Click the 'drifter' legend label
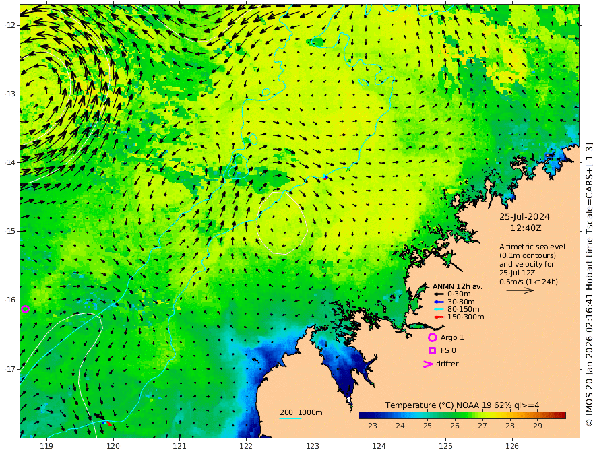Image resolution: width=593 pixels, height=458 pixels. [x=447, y=364]
